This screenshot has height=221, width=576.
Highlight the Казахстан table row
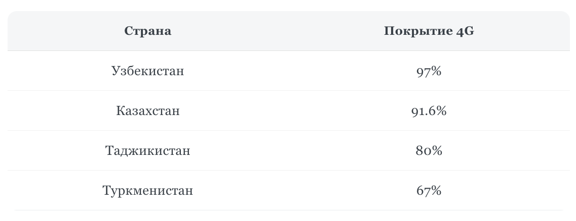288,111
